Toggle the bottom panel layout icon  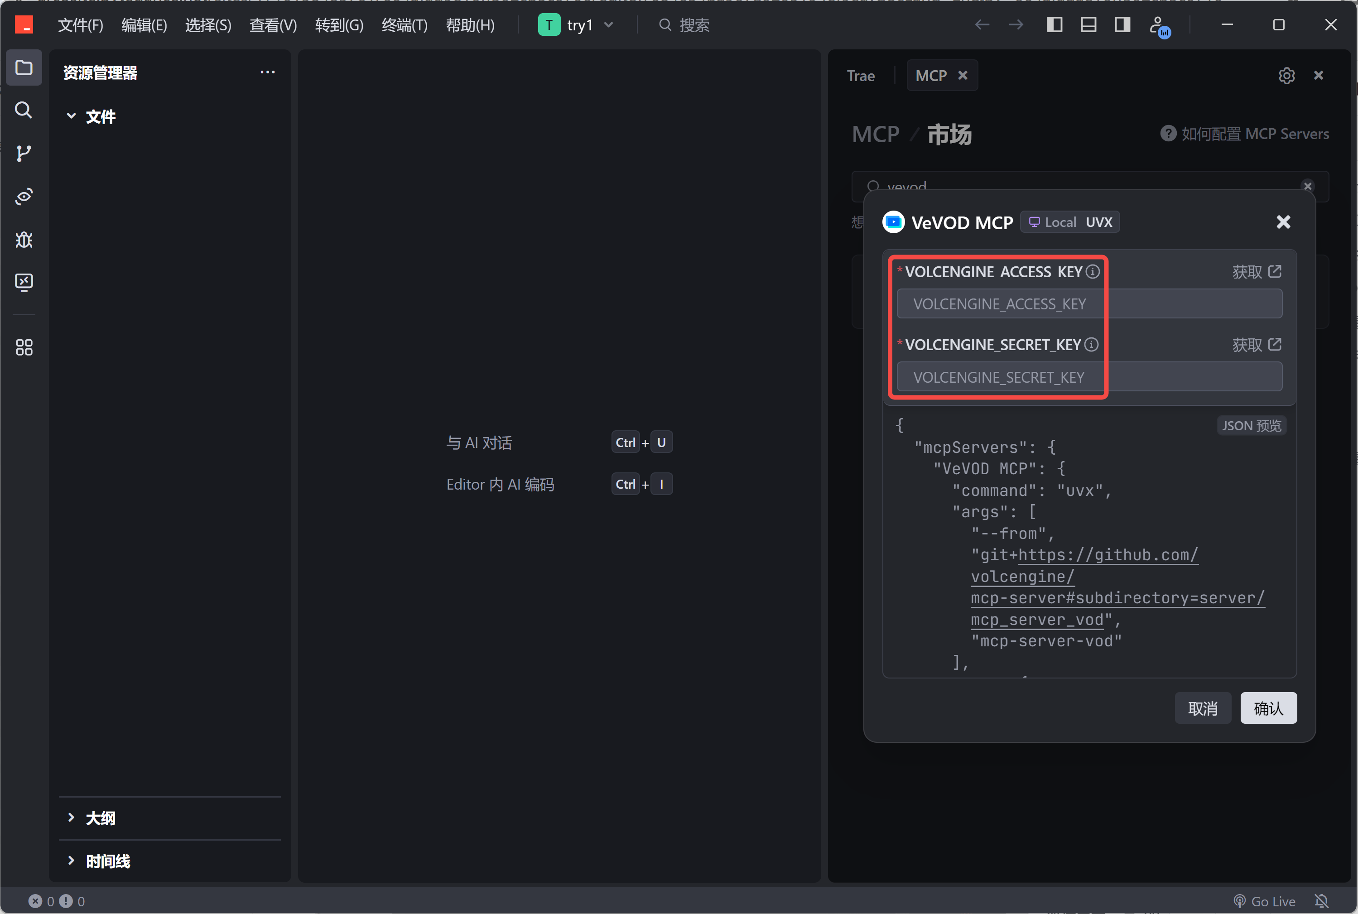point(1088,24)
